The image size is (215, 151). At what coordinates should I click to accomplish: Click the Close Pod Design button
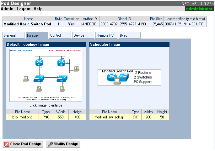(x=23, y=144)
